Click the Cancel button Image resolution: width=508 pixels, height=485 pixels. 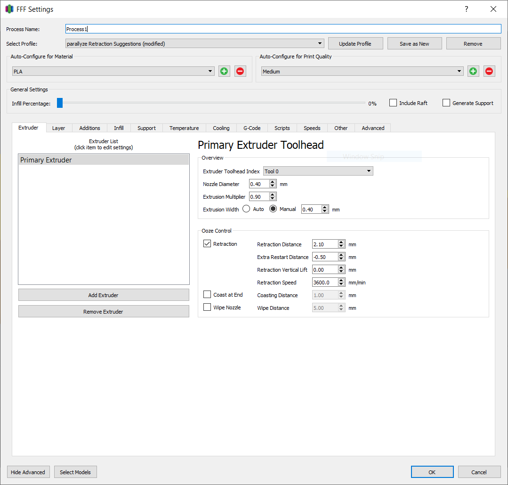[x=479, y=472]
